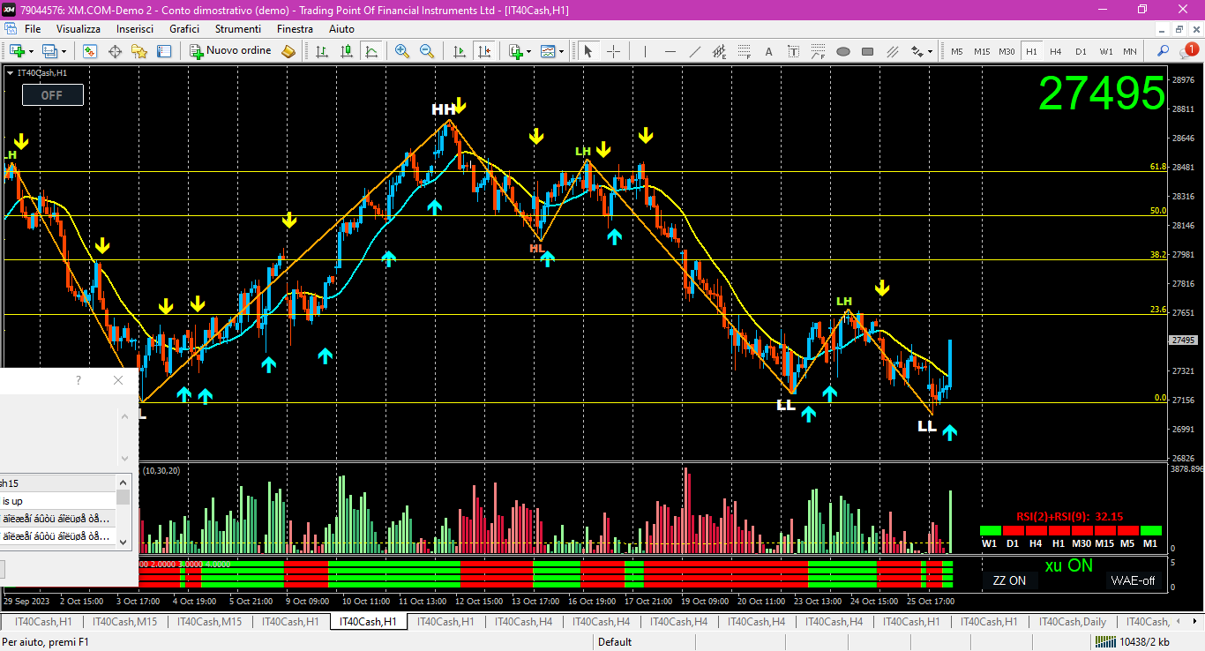Click the Default profile in status bar
This screenshot has height=651, width=1205.
[614, 641]
